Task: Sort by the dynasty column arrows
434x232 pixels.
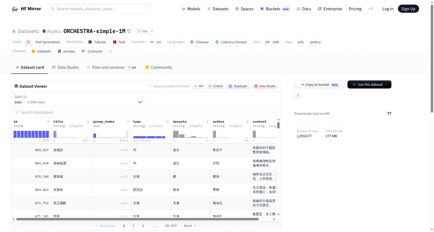Action: coord(208,122)
